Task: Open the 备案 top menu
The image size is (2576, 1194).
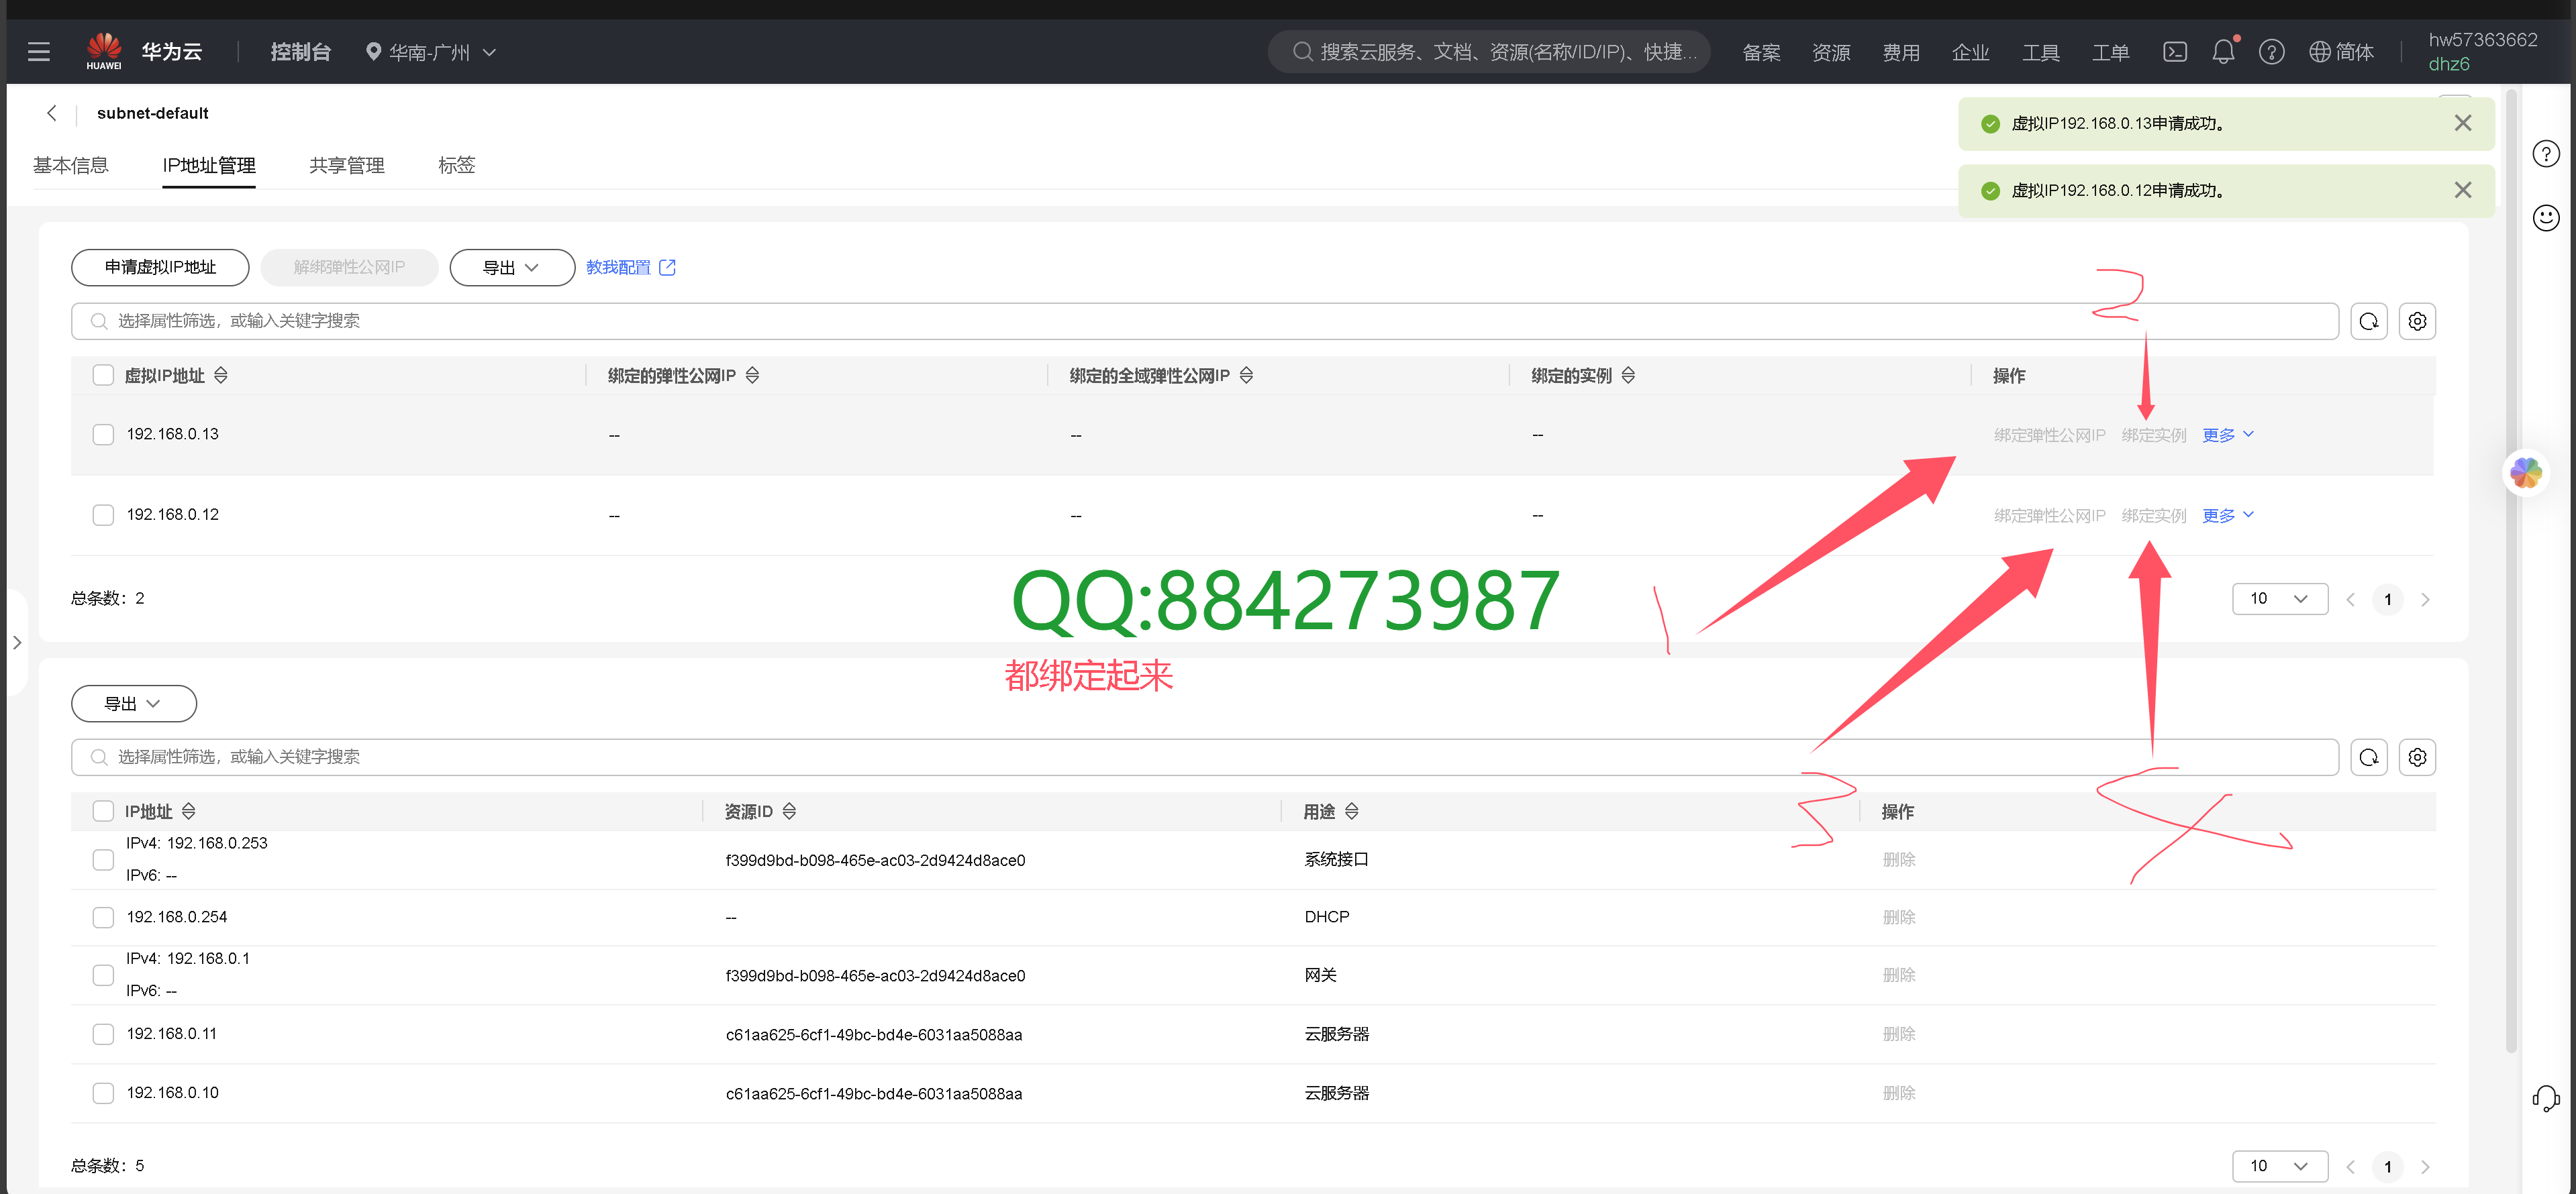Action: tap(1761, 52)
